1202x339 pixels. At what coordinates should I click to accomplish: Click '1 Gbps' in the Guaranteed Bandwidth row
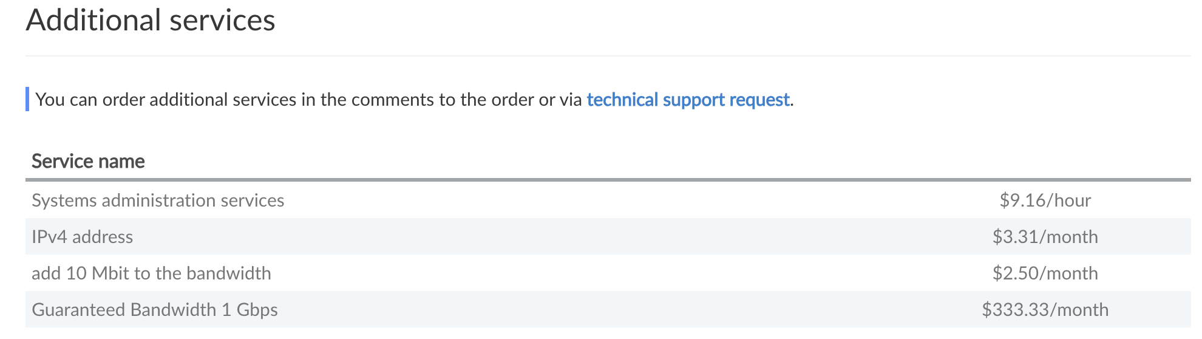pos(250,310)
